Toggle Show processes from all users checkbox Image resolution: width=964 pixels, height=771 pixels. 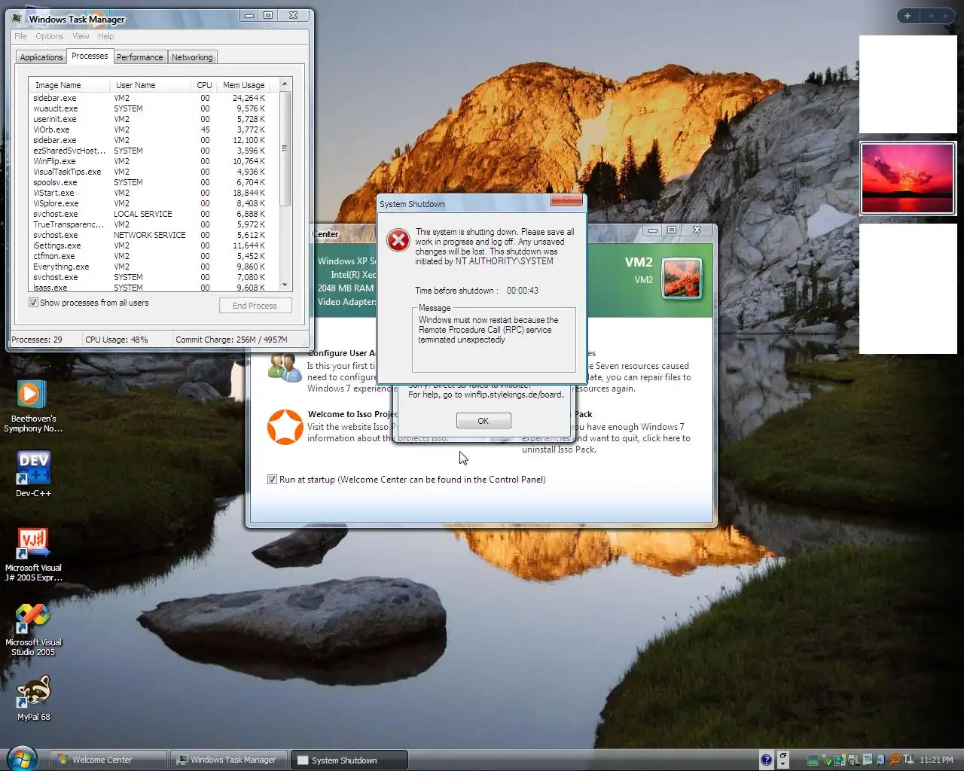tap(33, 303)
